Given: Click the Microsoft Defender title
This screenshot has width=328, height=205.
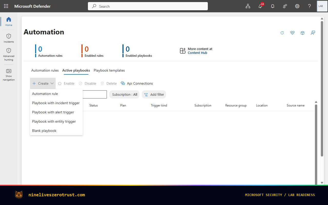Looking at the screenshot, I should pos(33,6).
